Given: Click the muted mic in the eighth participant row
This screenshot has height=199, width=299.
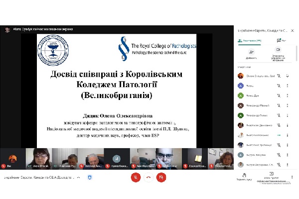Looking at the screenshot, I should coord(279,145).
